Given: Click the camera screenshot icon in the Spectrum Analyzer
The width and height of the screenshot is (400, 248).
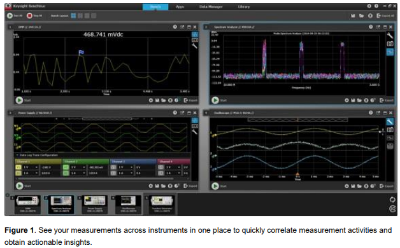Looking at the screenshot, I should pos(390,44).
